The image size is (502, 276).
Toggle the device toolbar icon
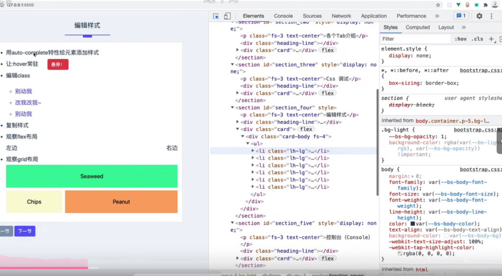tap(227, 16)
